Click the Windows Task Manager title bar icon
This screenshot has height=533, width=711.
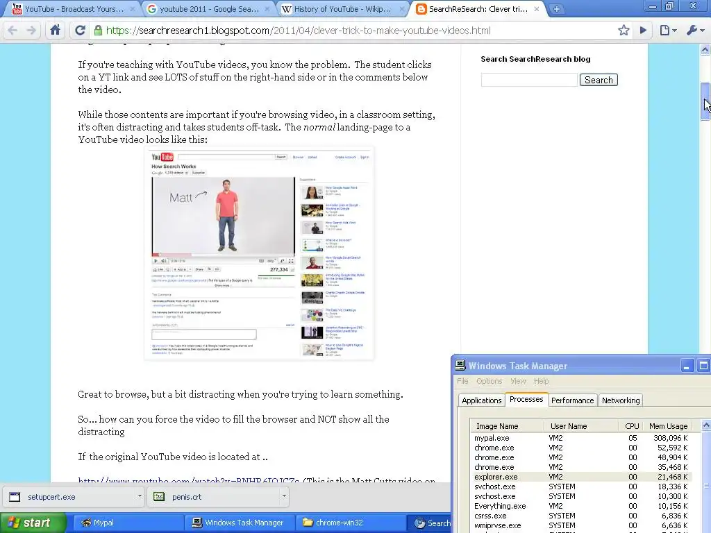click(x=460, y=365)
